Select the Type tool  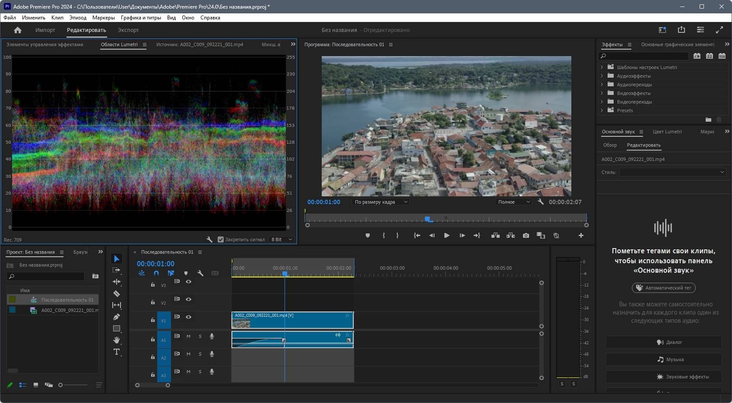tap(117, 352)
